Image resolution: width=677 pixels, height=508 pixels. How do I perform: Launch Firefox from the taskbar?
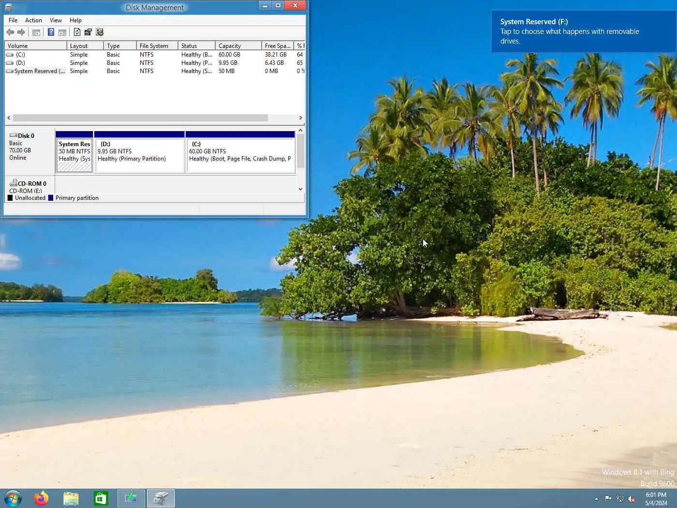click(42, 498)
